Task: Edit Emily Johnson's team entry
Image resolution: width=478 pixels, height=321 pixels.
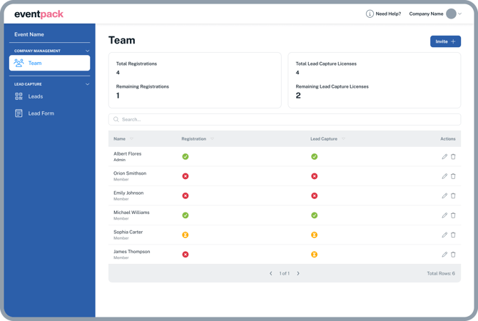Action: 444,195
